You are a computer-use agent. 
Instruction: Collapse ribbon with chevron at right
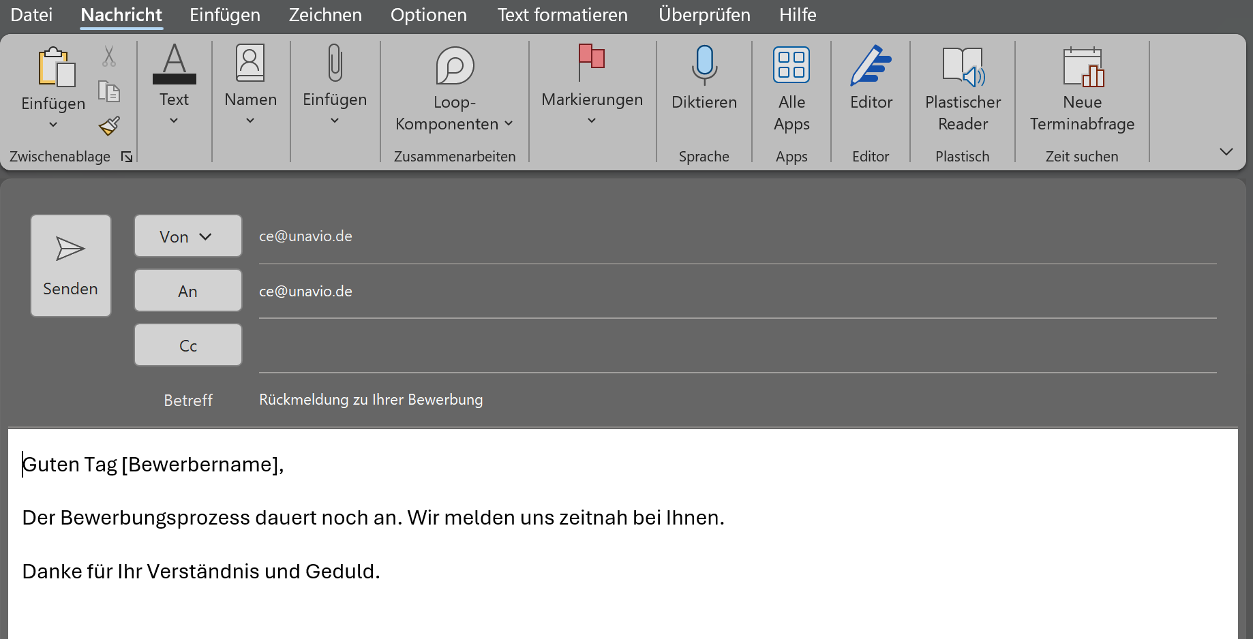pos(1226,151)
